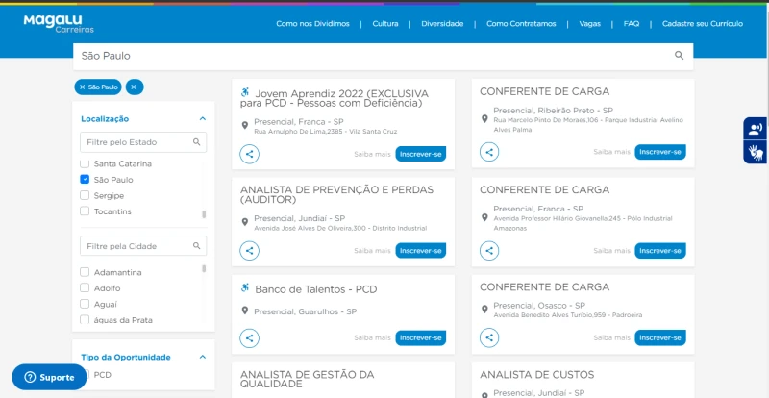Check the águas da Prata city checkbox

85,319
